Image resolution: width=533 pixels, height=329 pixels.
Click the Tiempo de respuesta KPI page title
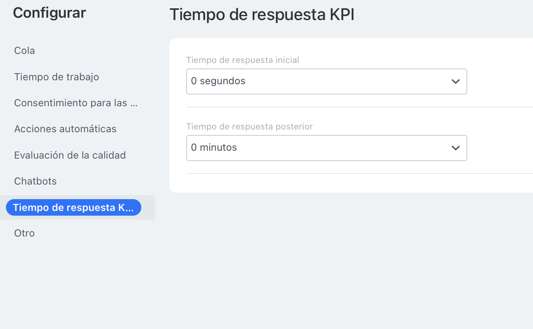(262, 15)
